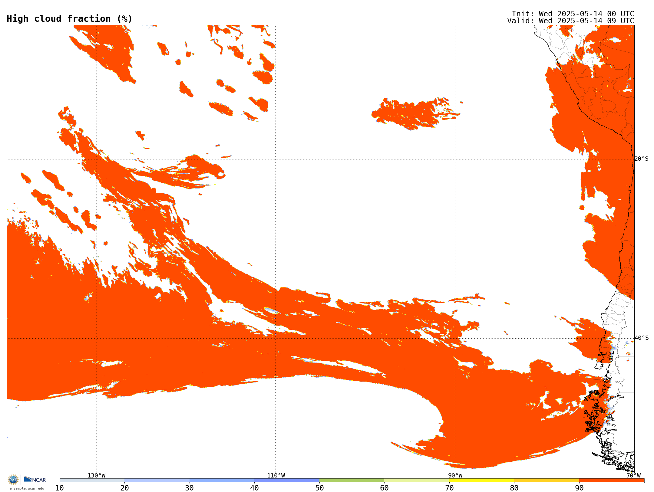
Task: Click the 90°W longitude label
Action: coord(455,476)
